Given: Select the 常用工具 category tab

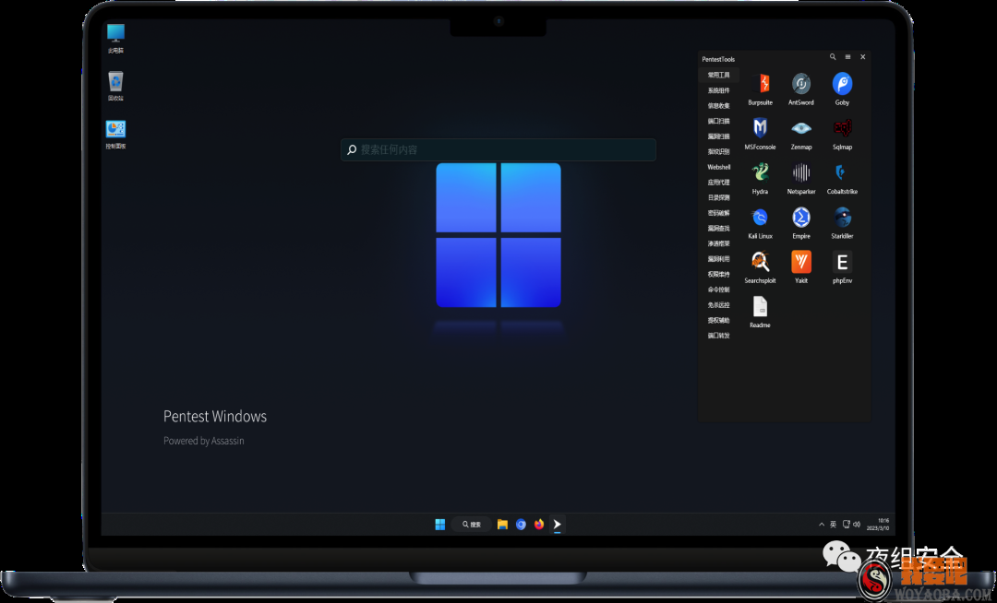Looking at the screenshot, I should click(x=718, y=75).
